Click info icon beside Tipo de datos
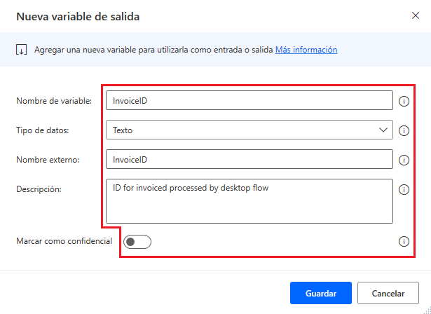 [x=404, y=130]
